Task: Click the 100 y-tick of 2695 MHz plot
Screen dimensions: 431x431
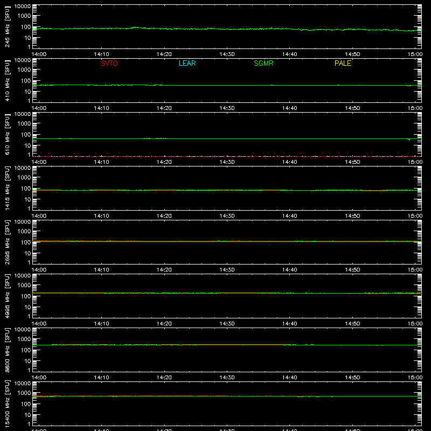Action: tap(25, 242)
